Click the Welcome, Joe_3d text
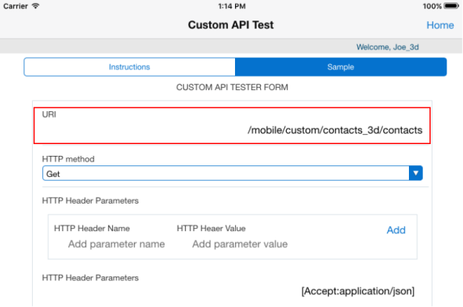463x307 pixels. 388,47
